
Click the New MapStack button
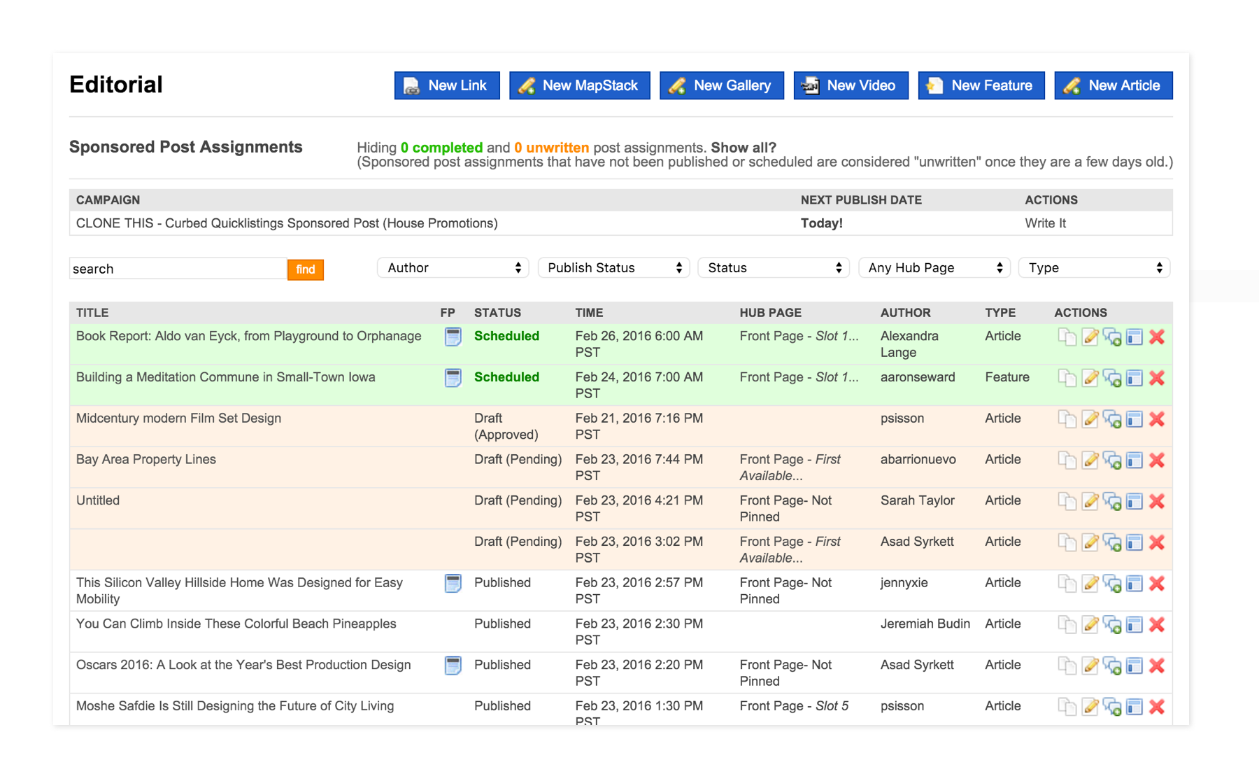pos(580,85)
